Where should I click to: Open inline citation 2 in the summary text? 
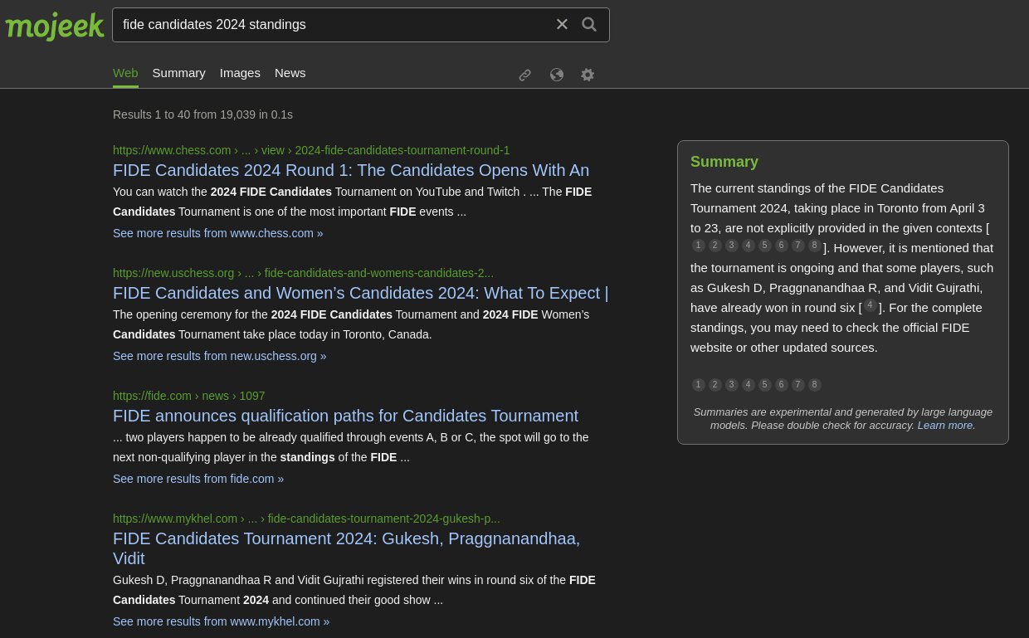pos(715,246)
